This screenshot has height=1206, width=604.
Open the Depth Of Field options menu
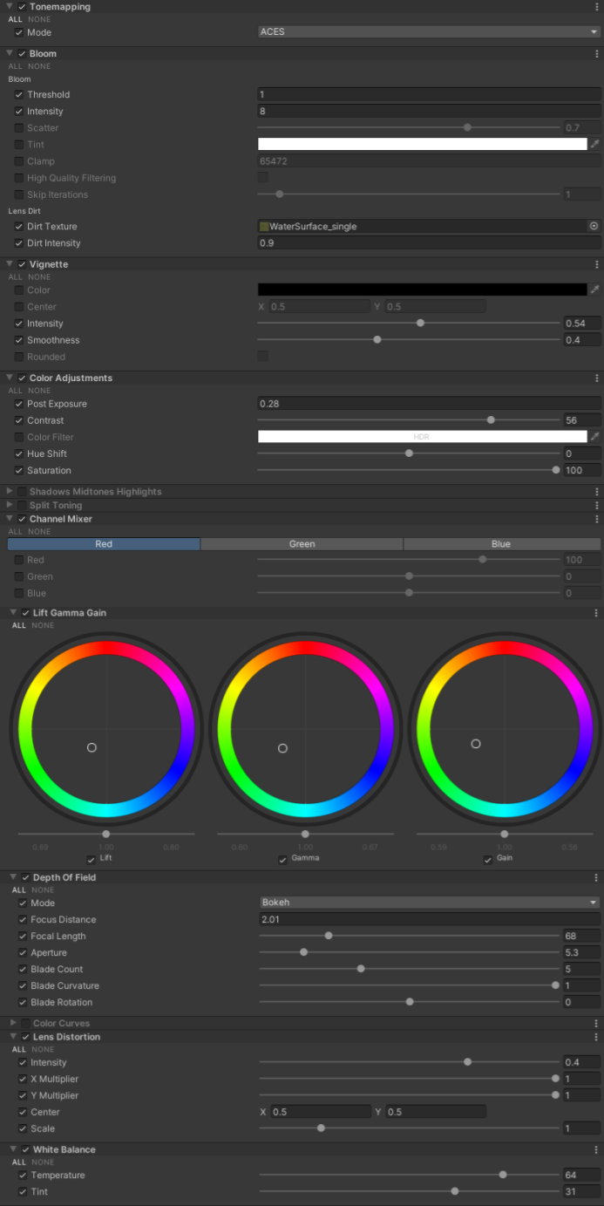596,878
